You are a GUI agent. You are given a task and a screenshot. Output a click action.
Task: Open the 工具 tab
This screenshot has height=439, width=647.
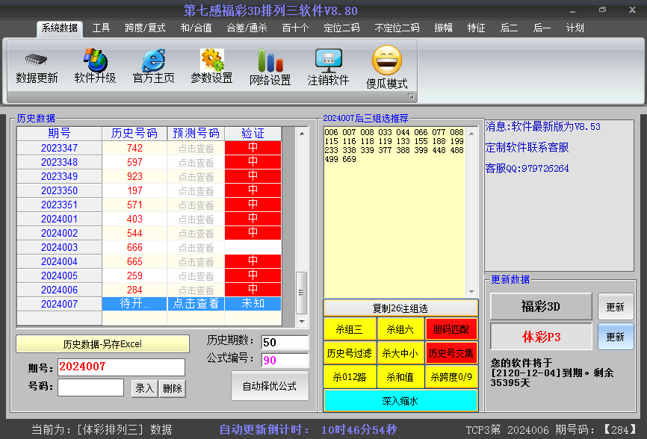101,28
